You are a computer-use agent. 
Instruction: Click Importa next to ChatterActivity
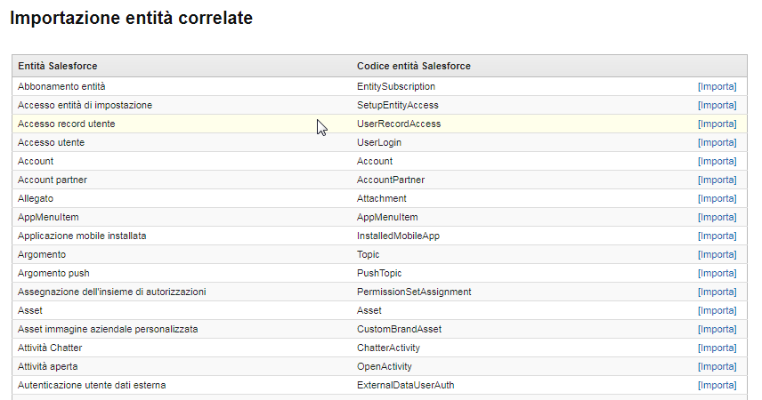pyautogui.click(x=717, y=348)
